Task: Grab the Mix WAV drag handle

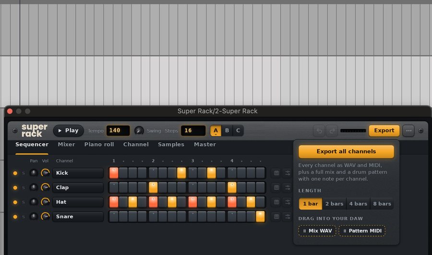Action: point(317,231)
